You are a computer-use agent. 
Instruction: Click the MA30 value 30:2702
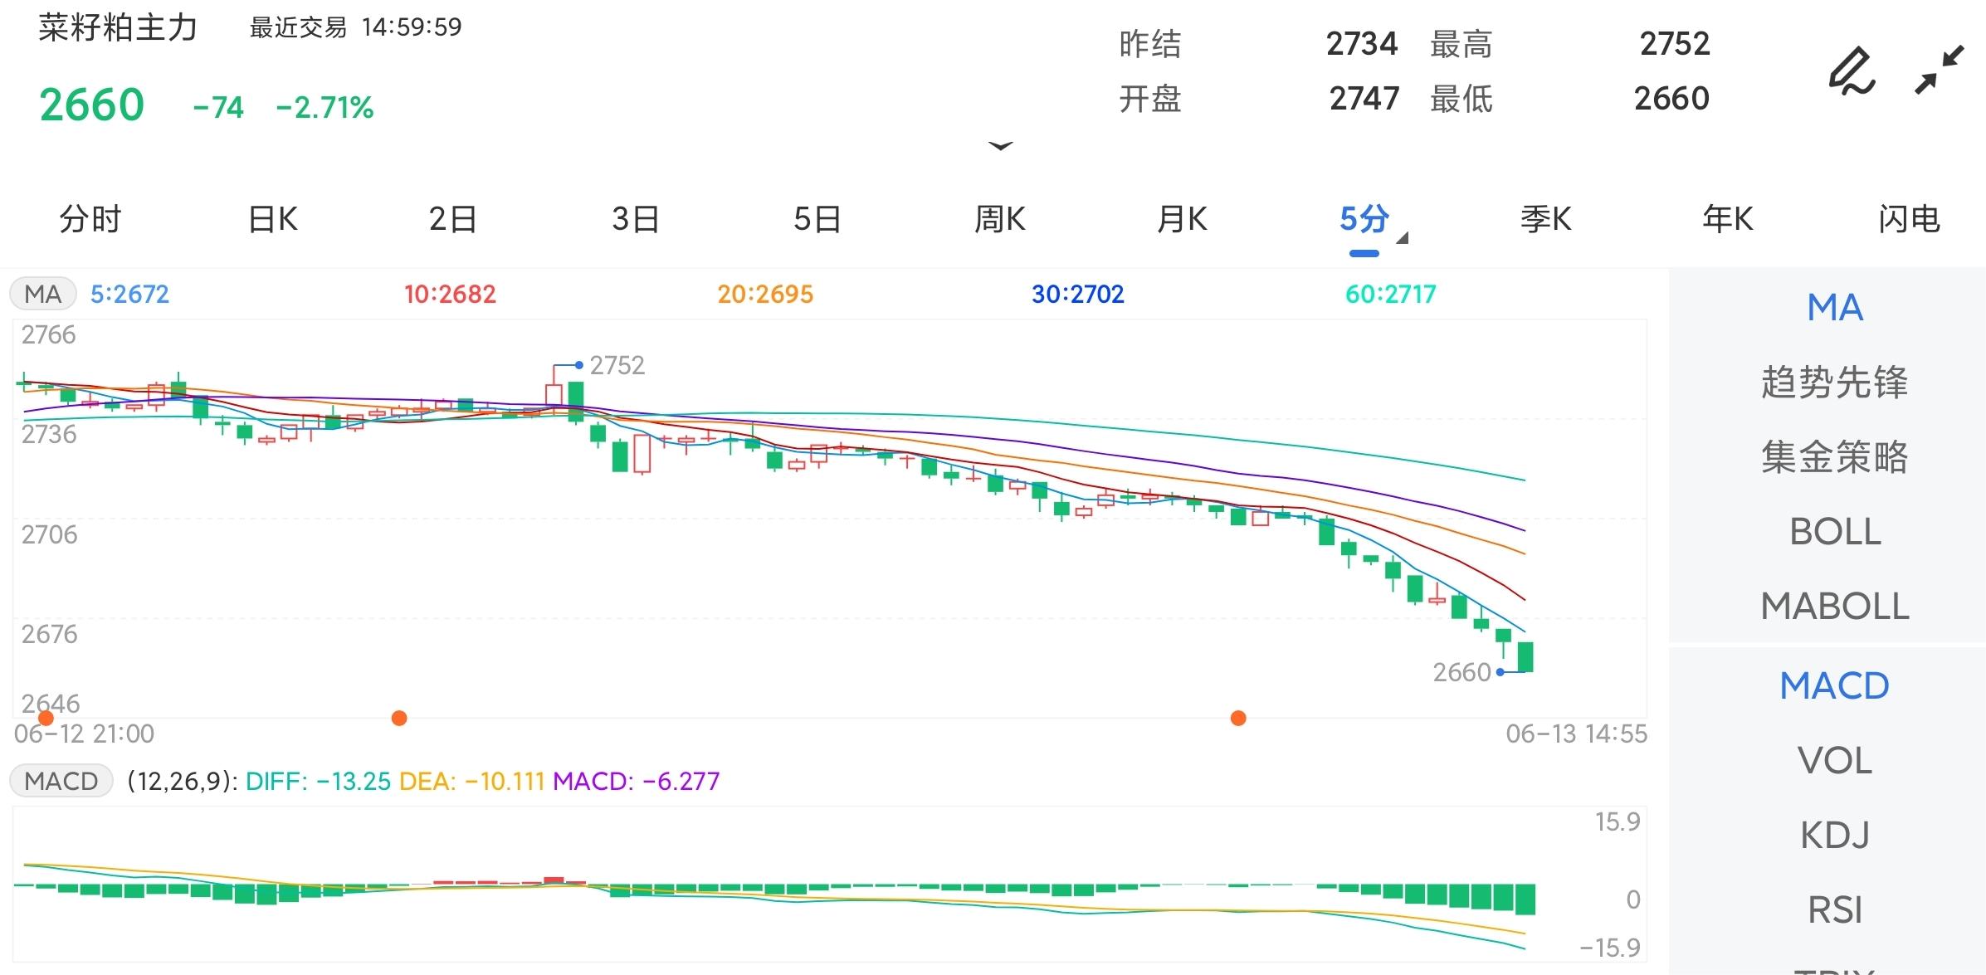point(1077,294)
